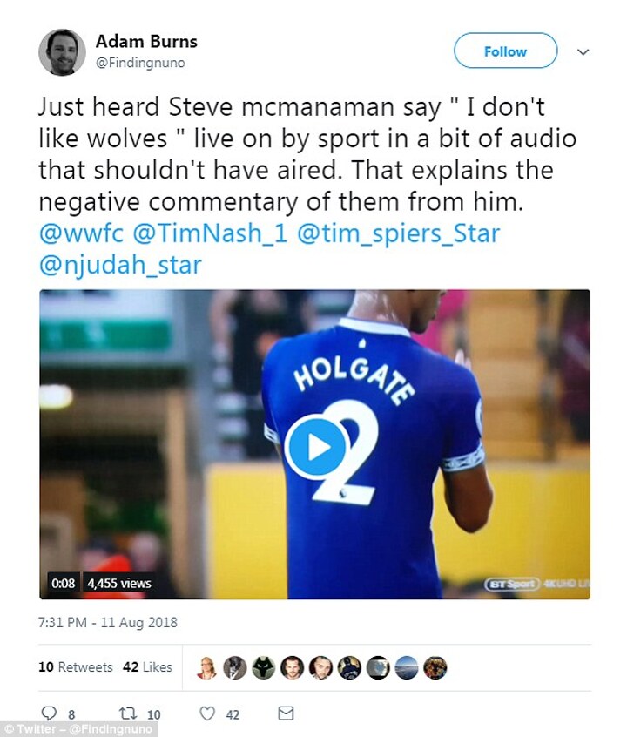The height and width of the screenshot is (737, 627).
Task: Click Adam Burns' profile avatar
Action: tap(62, 52)
